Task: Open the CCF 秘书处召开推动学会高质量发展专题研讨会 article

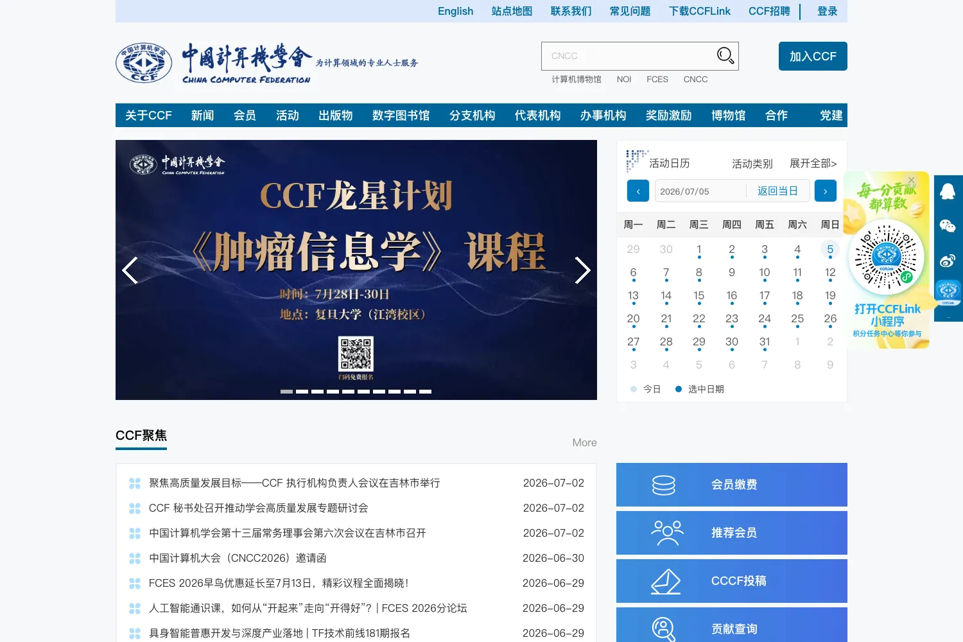Action: pyautogui.click(x=259, y=508)
